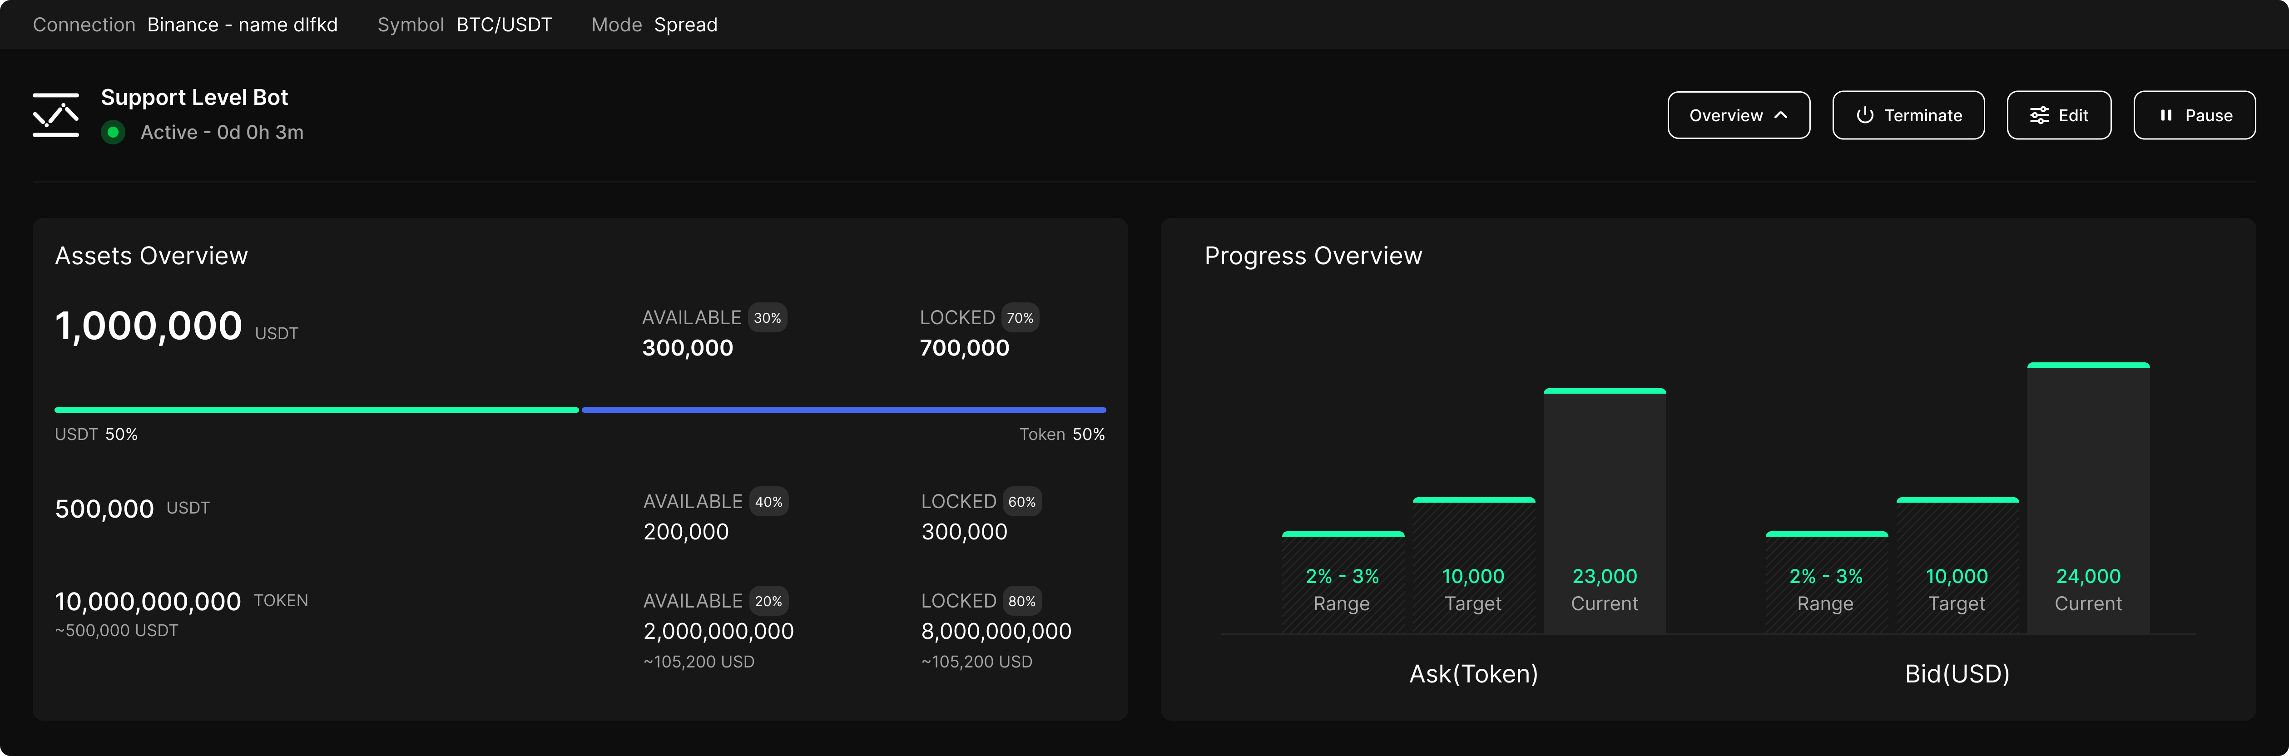Open the Mode selector showing Spread
This screenshot has height=756, width=2289.
click(685, 24)
